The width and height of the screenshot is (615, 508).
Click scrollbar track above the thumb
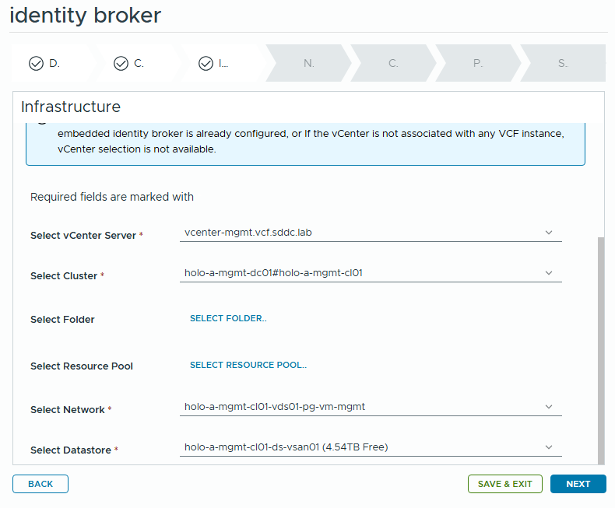pos(600,179)
